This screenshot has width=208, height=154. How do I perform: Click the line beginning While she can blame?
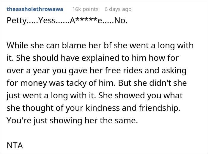pyautogui.click(x=100, y=46)
